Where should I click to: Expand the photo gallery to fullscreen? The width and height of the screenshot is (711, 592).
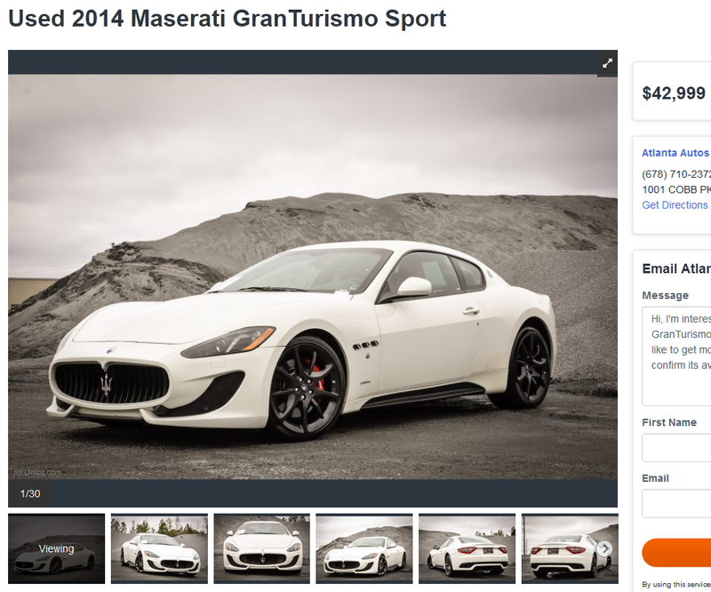[607, 63]
